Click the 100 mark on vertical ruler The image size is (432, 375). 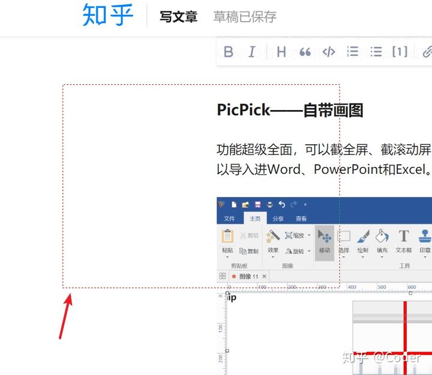[x=220, y=328]
